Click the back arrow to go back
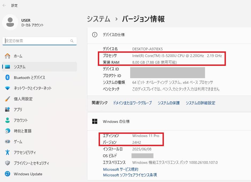 pos(3,5)
